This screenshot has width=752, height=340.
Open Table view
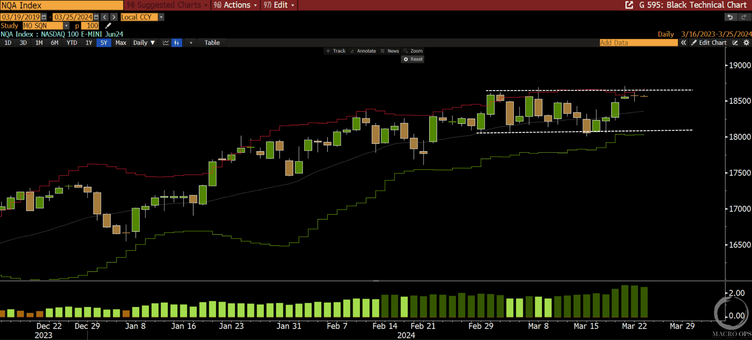click(212, 43)
